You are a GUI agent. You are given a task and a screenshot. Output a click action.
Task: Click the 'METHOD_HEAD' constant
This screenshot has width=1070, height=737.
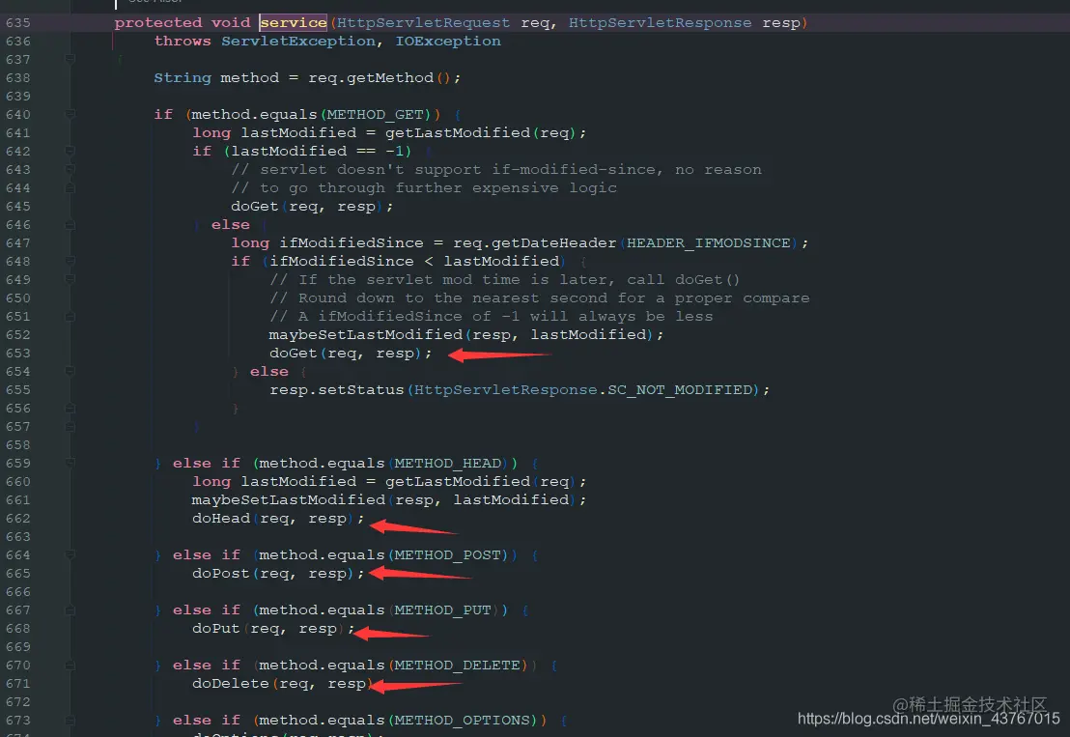(448, 464)
